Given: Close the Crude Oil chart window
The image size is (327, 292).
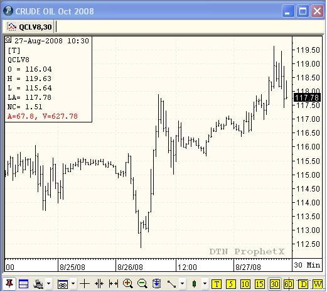Looking at the screenshot, I should pos(317,11).
